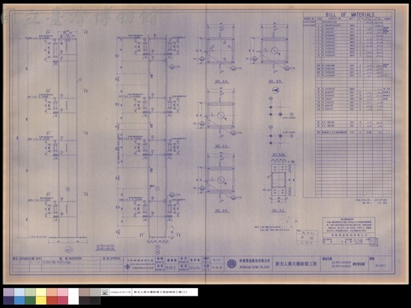Click the section A-A box column drawing
The width and height of the screenshot is (411, 308).
point(221,50)
